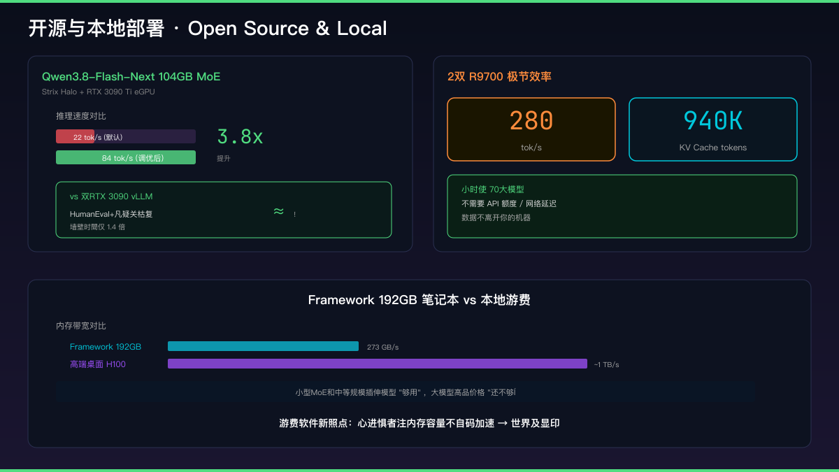Viewport: 839px width, 472px height.
Task: Select the '273 GB/s' value
Action: click(382, 348)
